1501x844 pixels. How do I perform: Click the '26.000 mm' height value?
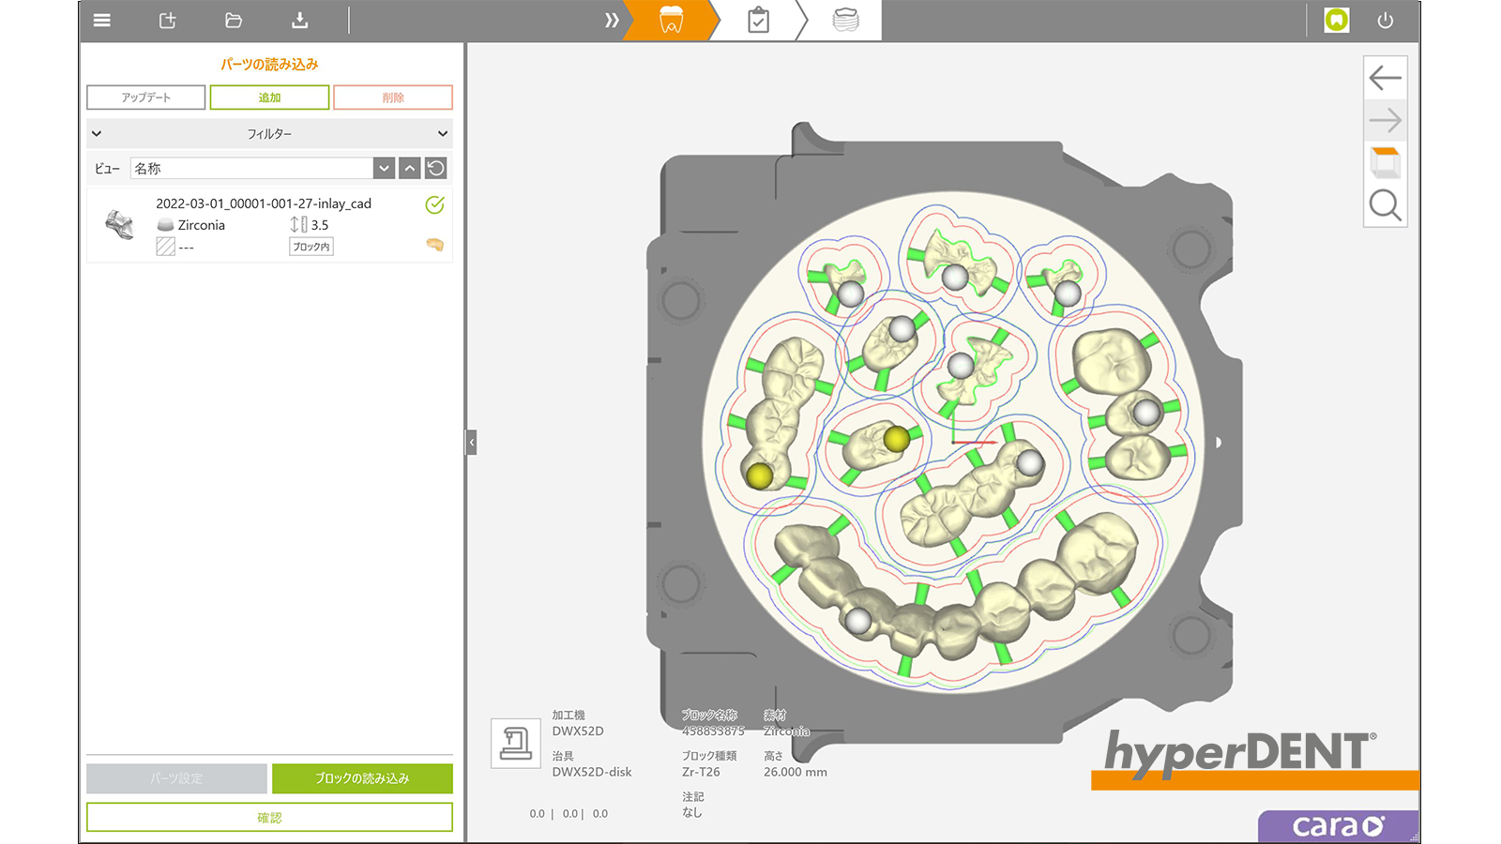pyautogui.click(x=796, y=772)
